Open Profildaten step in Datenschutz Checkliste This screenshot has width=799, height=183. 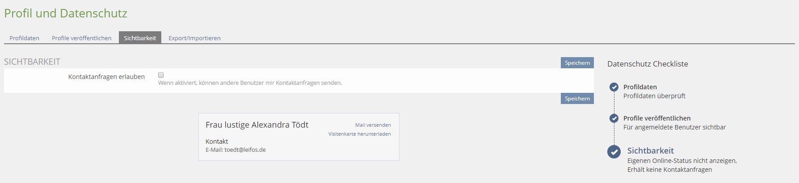click(x=640, y=87)
